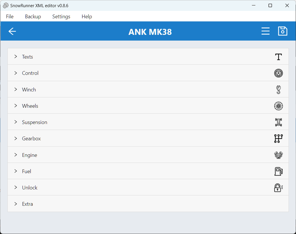
Task: Expand the Winch section chevron
Action: coord(16,89)
